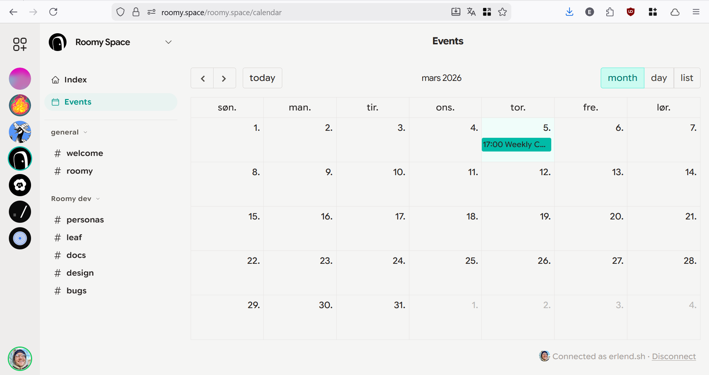
Task: Click the Disconnect link
Action: 674,357
